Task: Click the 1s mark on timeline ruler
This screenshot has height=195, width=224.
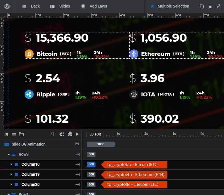Action: [118, 134]
